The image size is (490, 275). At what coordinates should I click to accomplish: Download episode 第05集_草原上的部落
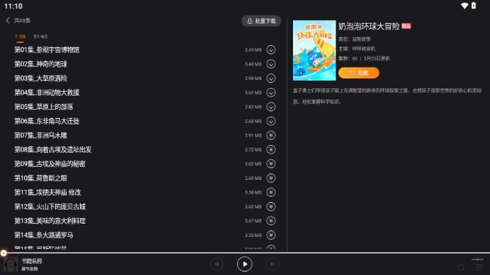[x=271, y=107]
